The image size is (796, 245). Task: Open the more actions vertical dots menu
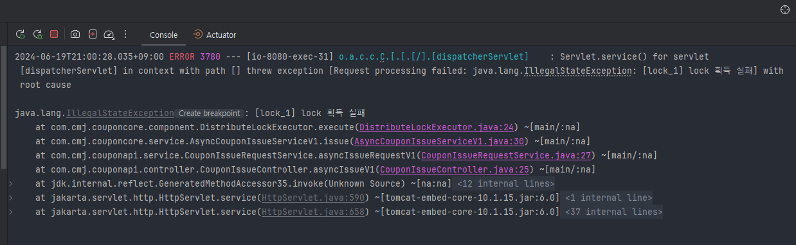click(x=125, y=34)
